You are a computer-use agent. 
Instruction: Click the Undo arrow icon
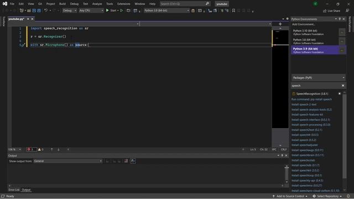coord(46,11)
